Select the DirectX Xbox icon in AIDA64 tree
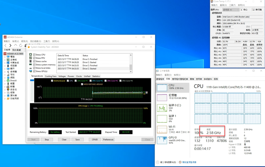265x167 pixels. click(8, 81)
